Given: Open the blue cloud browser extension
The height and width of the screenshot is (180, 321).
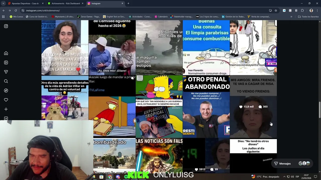Looking at the screenshot, I should [284, 10].
